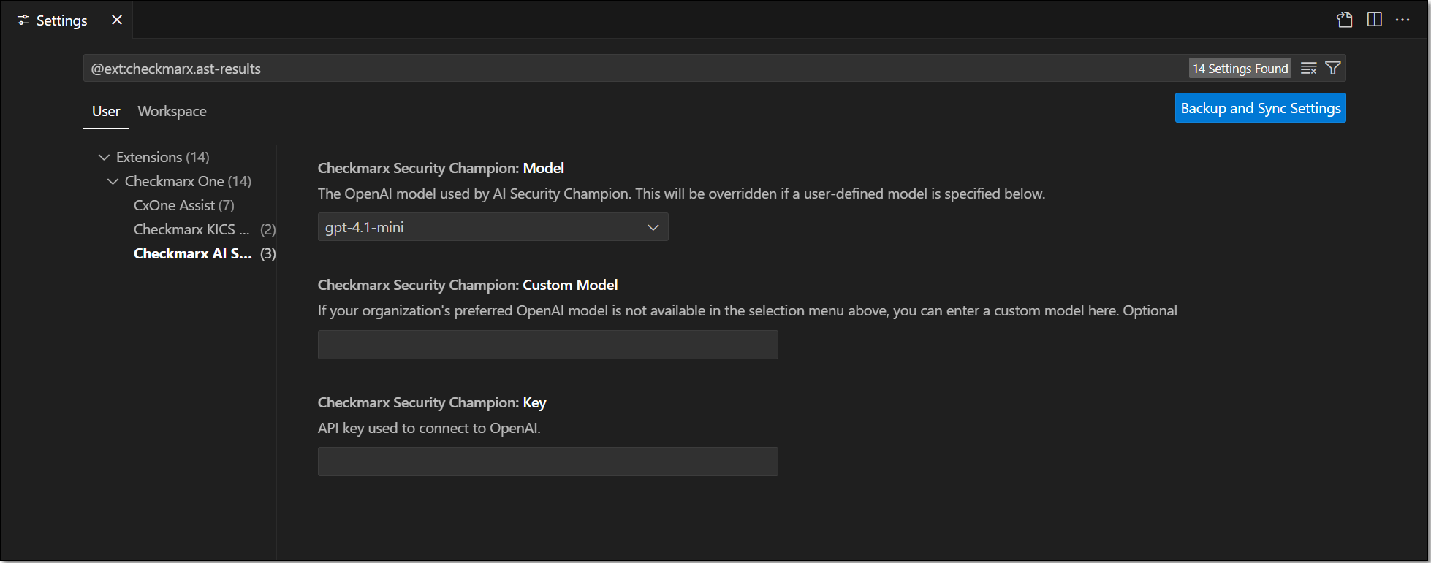Click the 'If your organization's preferred' description

point(748,310)
